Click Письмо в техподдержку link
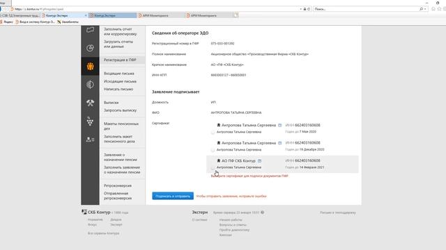 (x=337, y=212)
